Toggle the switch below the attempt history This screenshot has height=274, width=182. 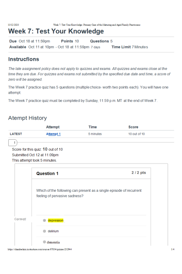coord(13,143)
